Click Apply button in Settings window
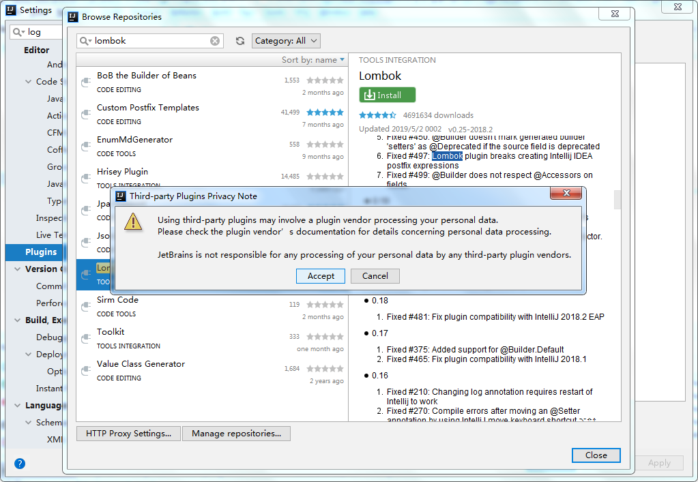Screen dimensions: 698x482 [659, 463]
